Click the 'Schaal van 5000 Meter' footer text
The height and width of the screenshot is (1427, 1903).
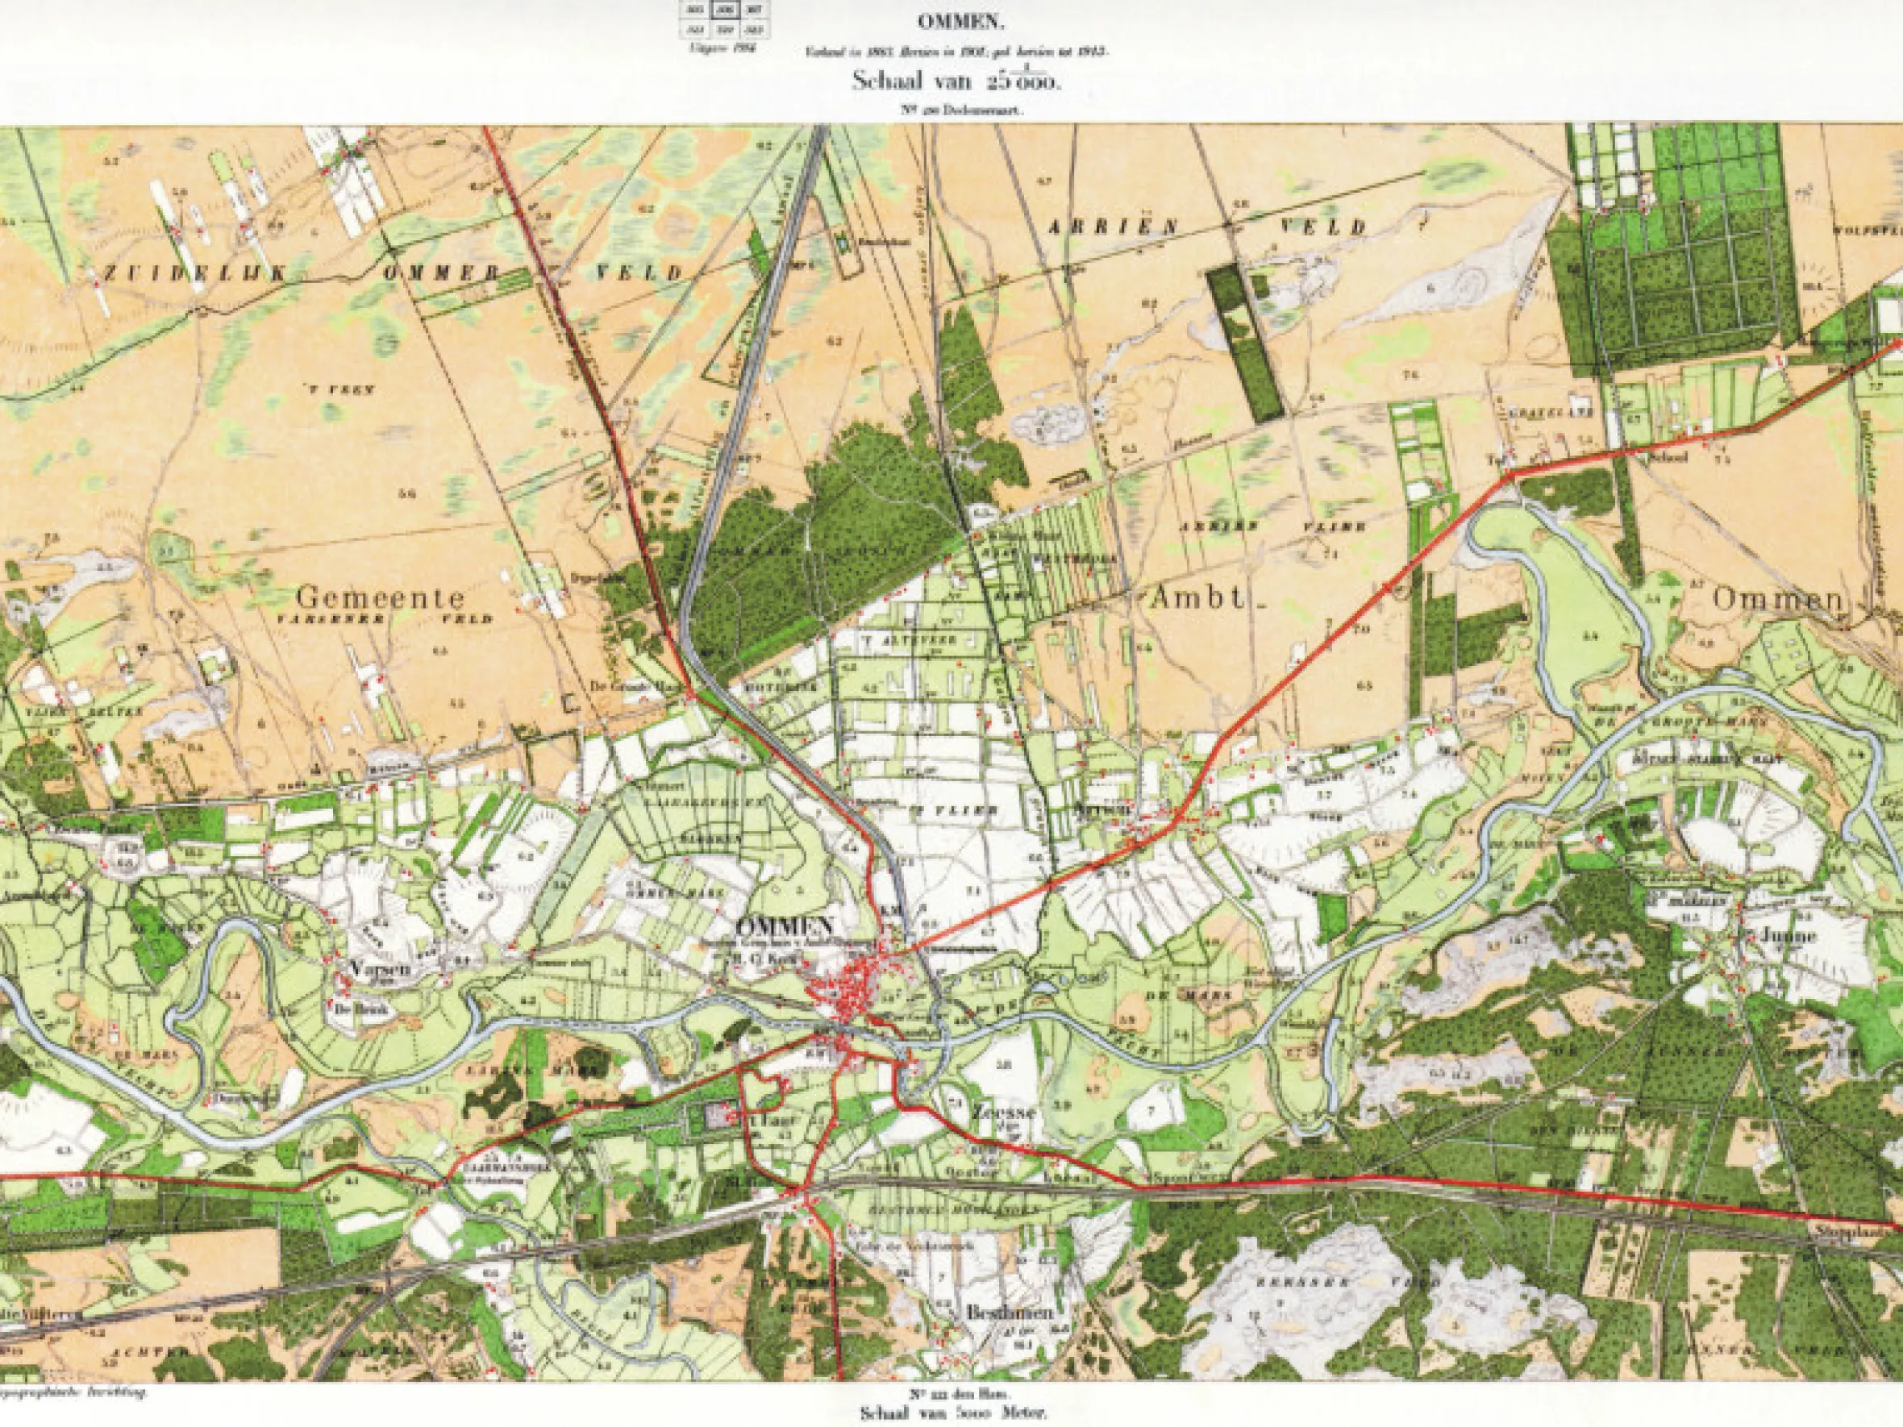952,1412
